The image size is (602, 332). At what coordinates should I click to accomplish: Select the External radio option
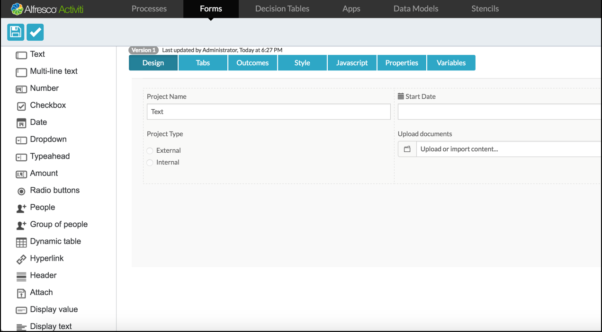click(x=150, y=151)
